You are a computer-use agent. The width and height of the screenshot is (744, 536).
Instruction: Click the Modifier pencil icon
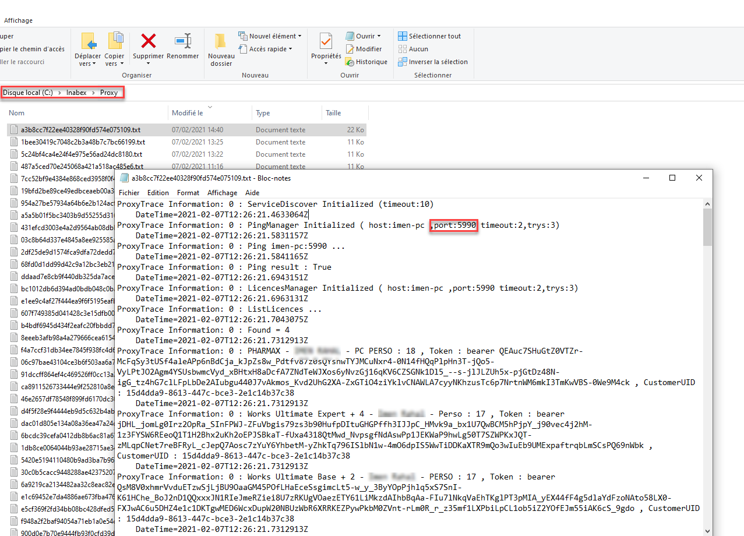(x=350, y=49)
